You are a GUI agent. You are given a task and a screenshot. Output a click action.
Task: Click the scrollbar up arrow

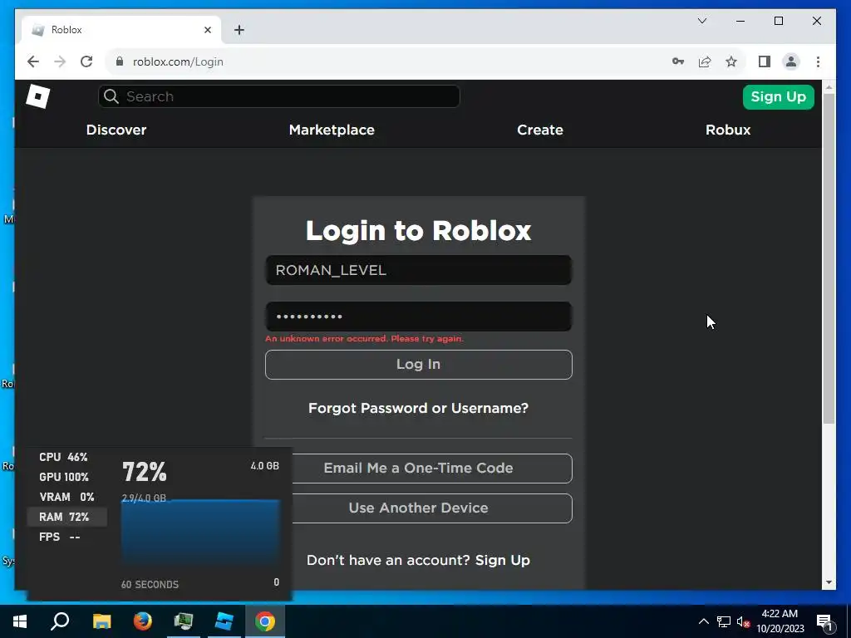tap(829, 86)
